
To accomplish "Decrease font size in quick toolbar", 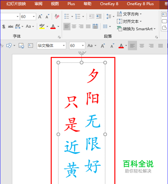I will (112, 45).
